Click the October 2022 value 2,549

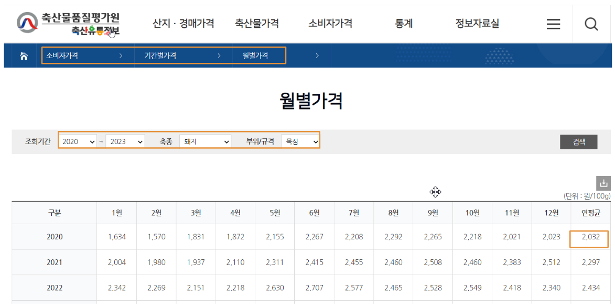pos(472,288)
